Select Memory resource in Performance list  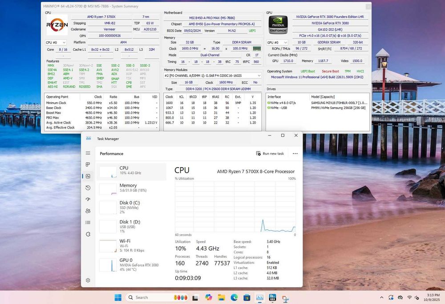pos(131,189)
